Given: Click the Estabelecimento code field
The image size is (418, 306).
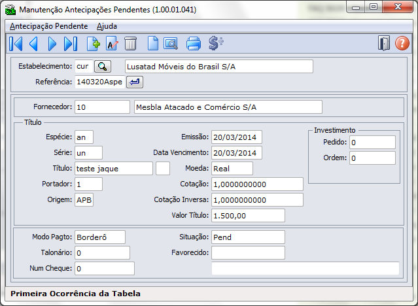Looking at the screenshot, I should [84, 67].
